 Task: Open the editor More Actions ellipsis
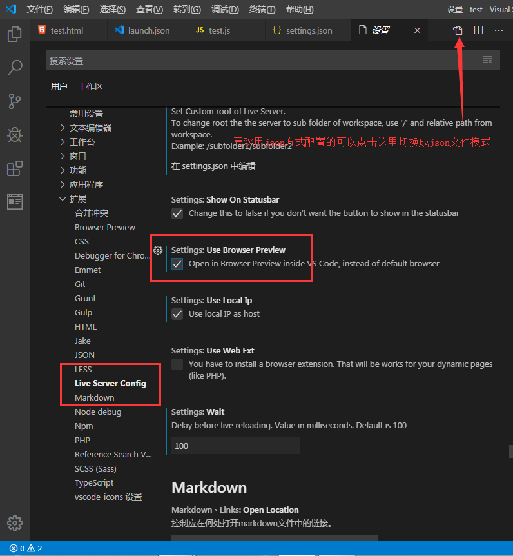(499, 30)
